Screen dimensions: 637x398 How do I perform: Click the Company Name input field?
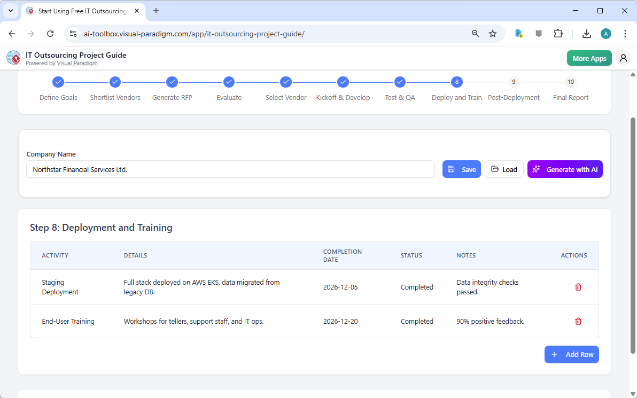[x=230, y=169]
